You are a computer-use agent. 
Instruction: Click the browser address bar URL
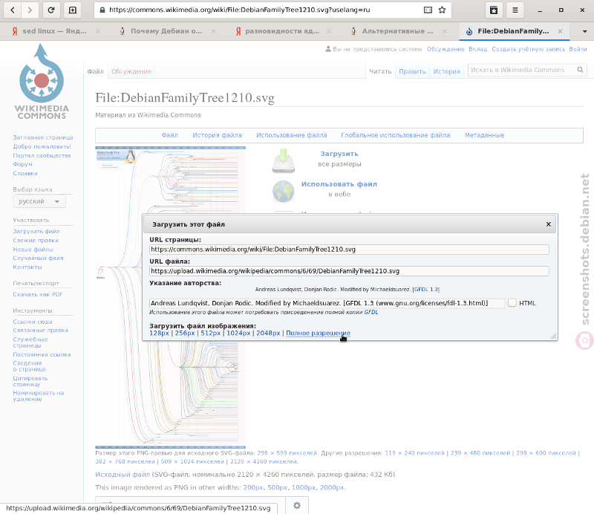(239, 10)
